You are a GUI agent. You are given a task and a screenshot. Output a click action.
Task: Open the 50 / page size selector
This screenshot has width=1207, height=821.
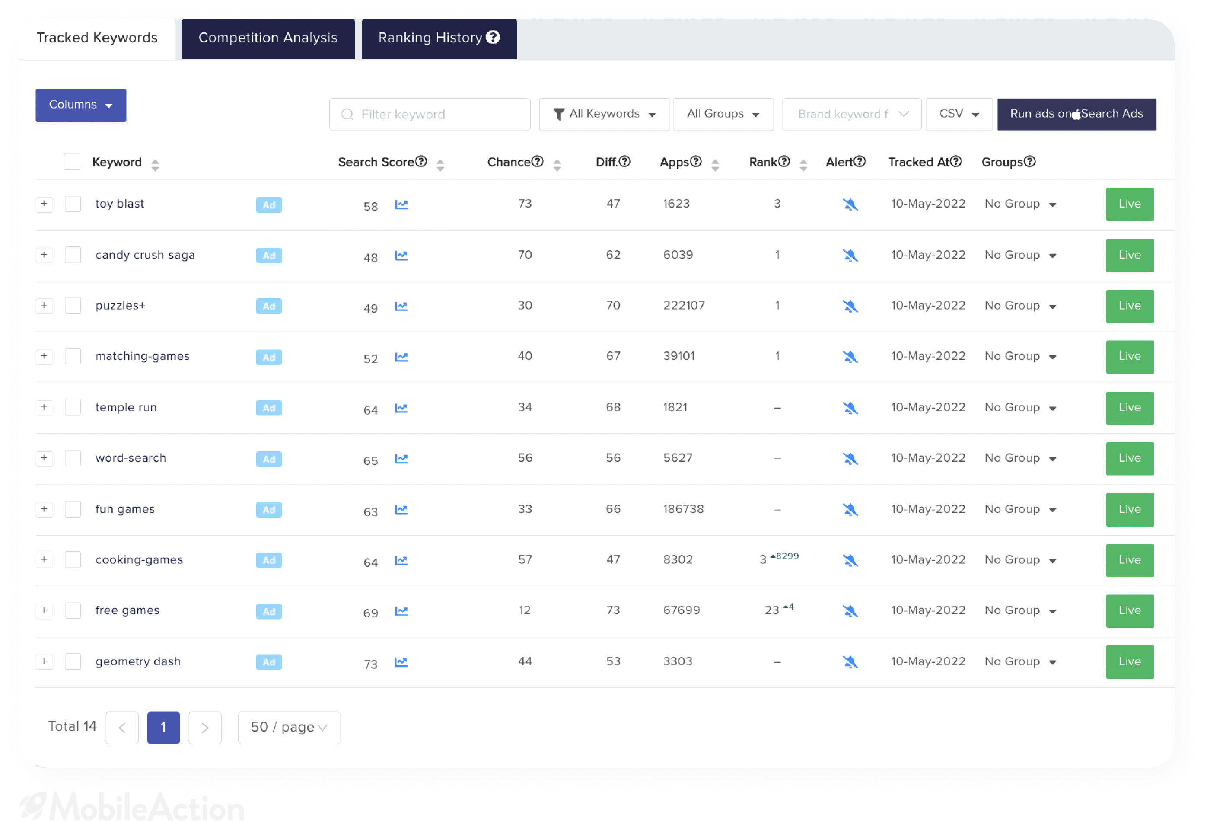point(289,728)
